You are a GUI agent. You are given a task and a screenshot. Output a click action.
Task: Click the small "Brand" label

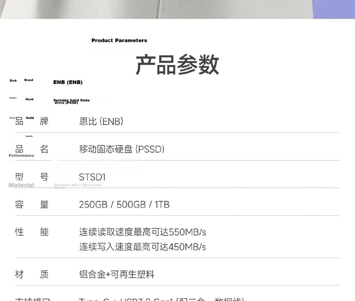[x=29, y=80]
